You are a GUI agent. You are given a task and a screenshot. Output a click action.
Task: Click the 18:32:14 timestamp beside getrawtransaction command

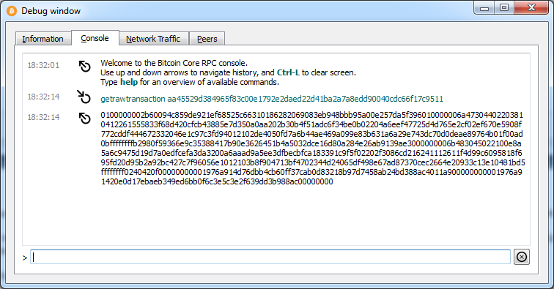(43, 97)
